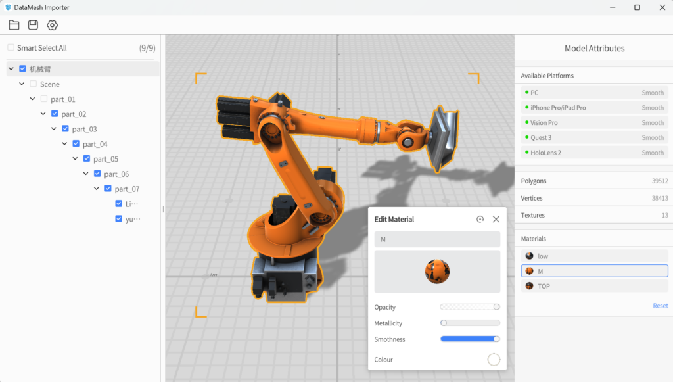Check the part_01 checkbox

pyautogui.click(x=44, y=99)
